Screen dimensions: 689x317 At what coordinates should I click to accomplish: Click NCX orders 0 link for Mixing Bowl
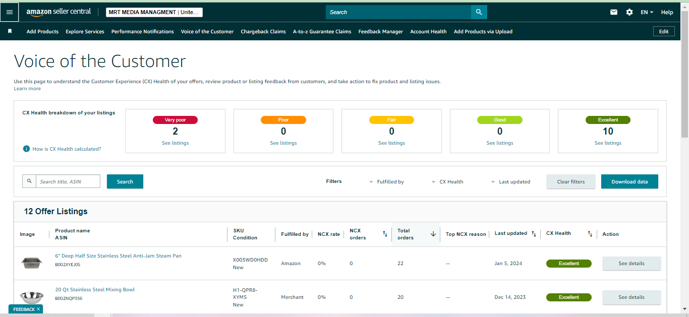click(x=351, y=297)
